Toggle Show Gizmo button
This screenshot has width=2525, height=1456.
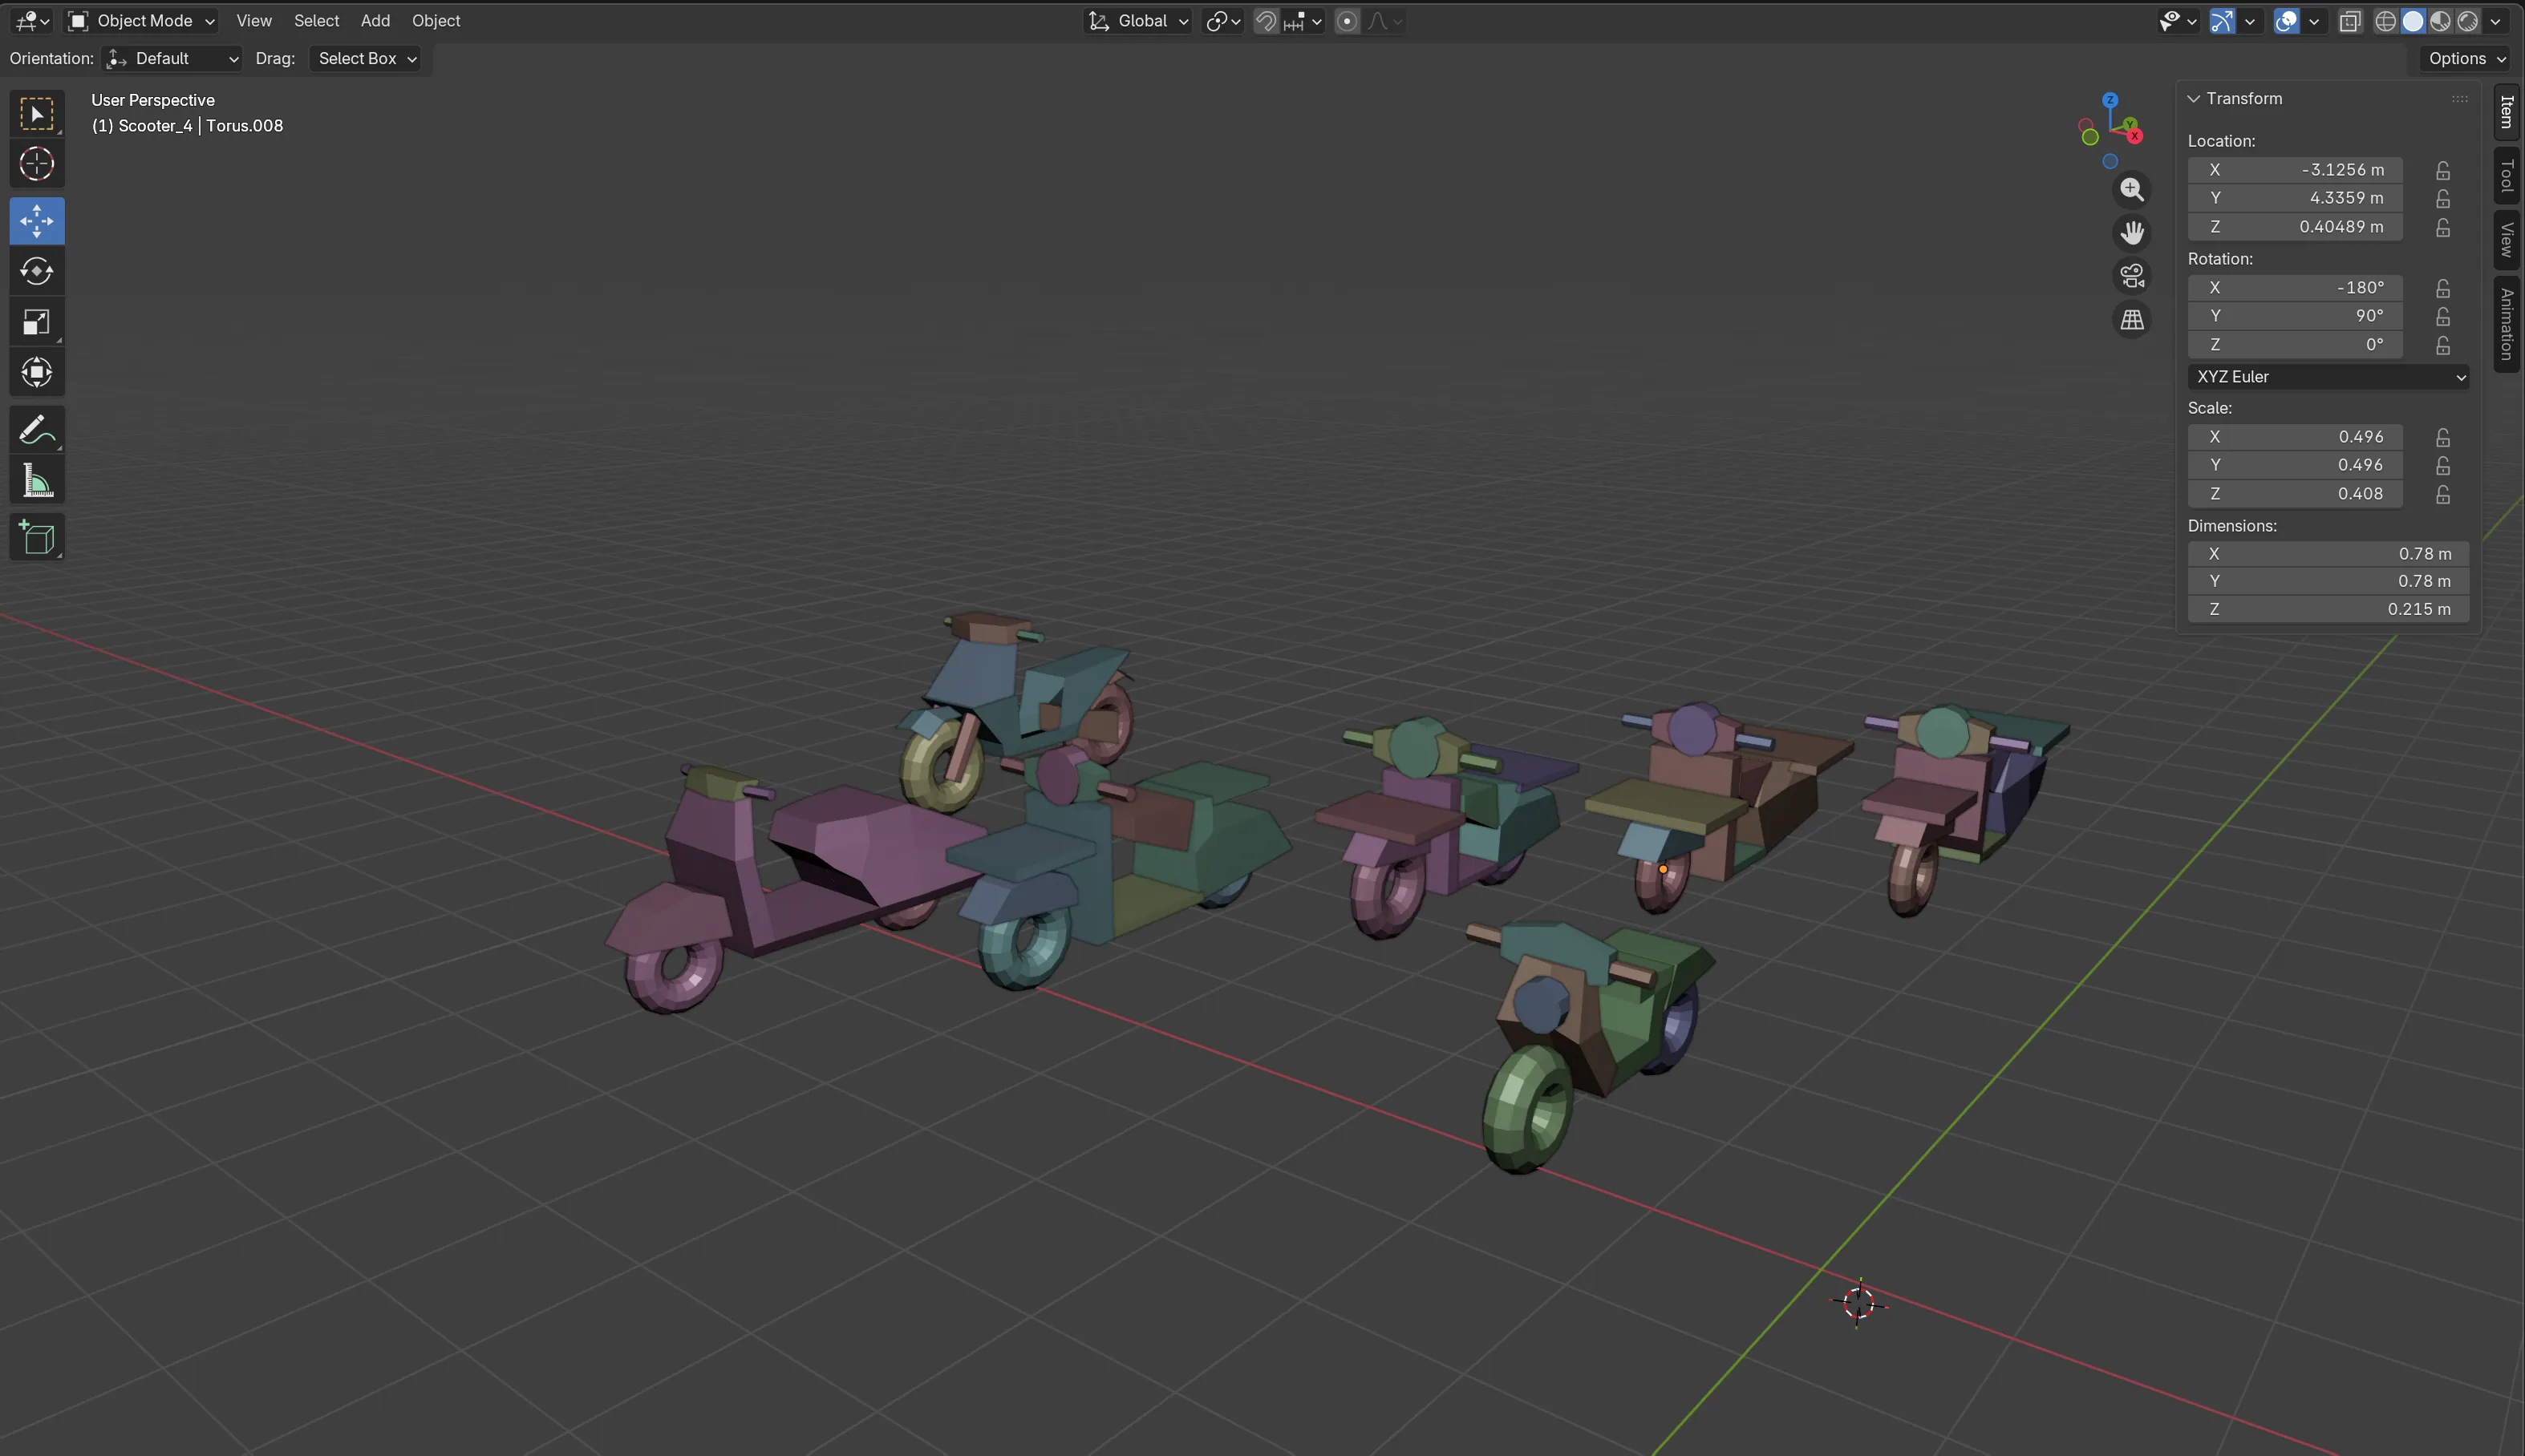click(2222, 21)
